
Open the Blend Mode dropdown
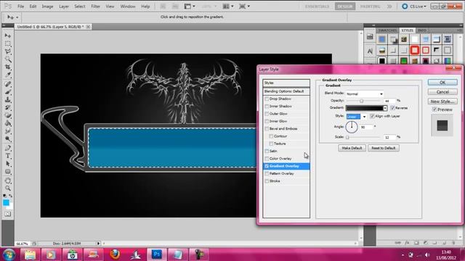coord(365,94)
